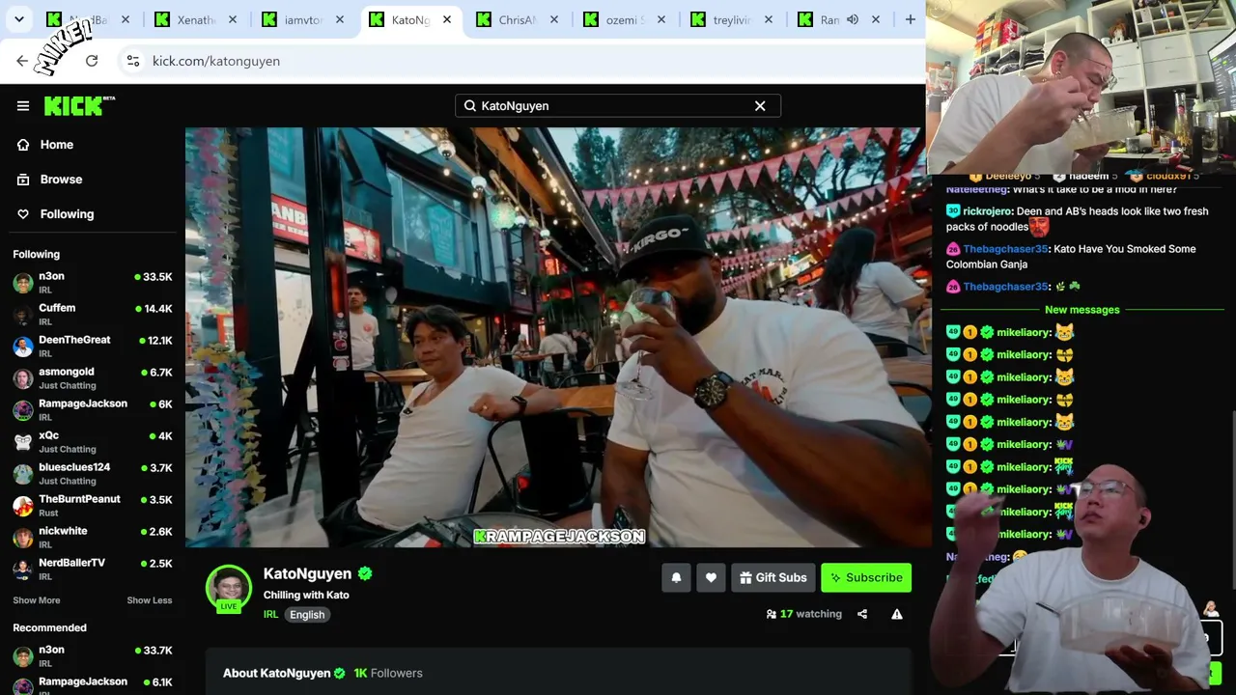Close the iamvtor browser tab
The image size is (1236, 695).
[340, 20]
